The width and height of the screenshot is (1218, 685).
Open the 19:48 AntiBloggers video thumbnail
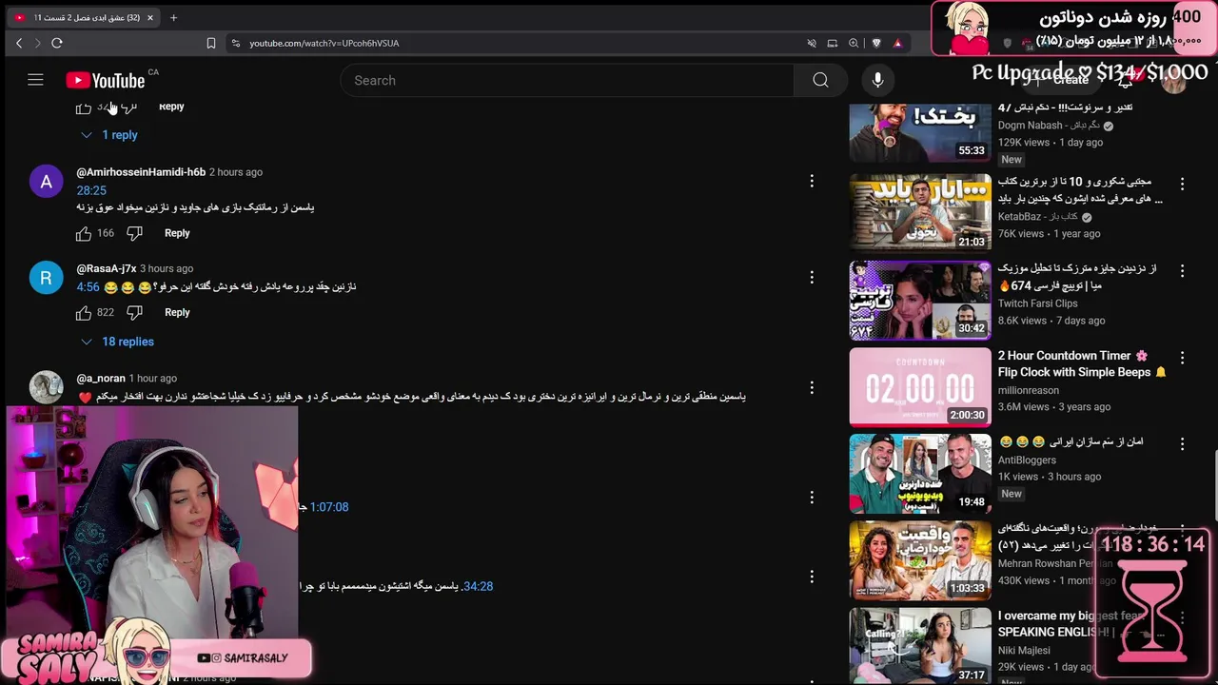coord(920,473)
